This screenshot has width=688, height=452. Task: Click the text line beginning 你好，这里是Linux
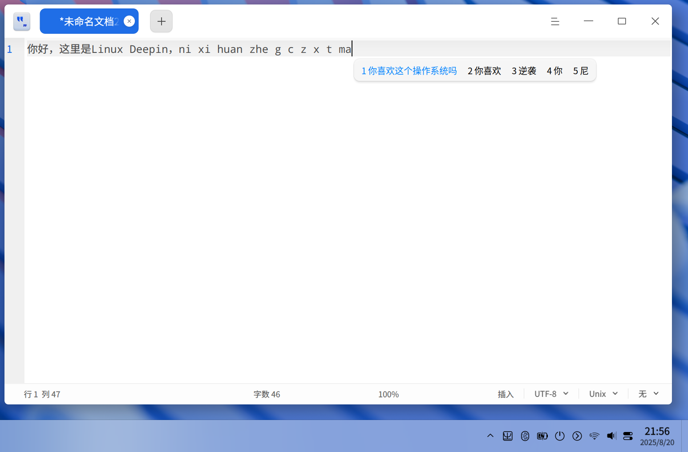(x=348, y=49)
